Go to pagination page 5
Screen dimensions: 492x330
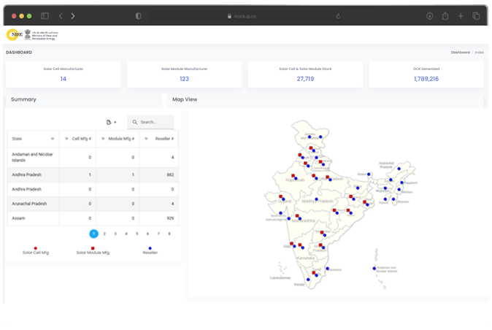pos(137,234)
